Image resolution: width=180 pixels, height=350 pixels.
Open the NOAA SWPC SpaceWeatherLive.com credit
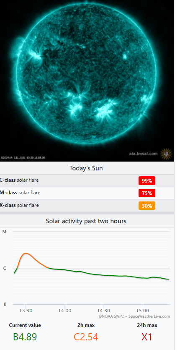tap(134, 316)
